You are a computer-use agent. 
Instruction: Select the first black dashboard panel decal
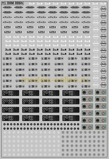coord(11,93)
